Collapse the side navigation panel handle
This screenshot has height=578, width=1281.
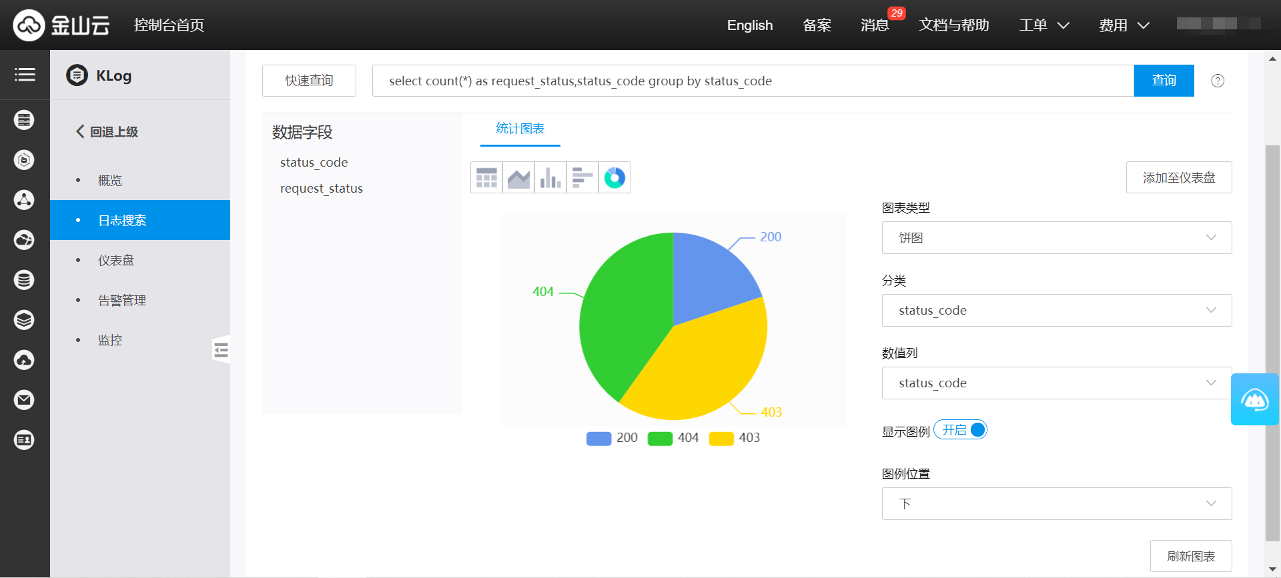(221, 349)
